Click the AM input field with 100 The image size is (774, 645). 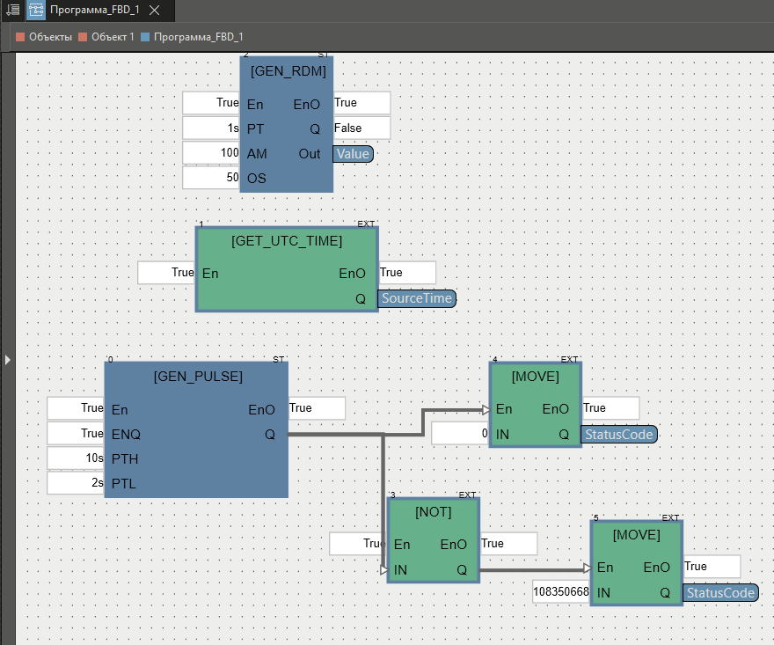pos(211,153)
